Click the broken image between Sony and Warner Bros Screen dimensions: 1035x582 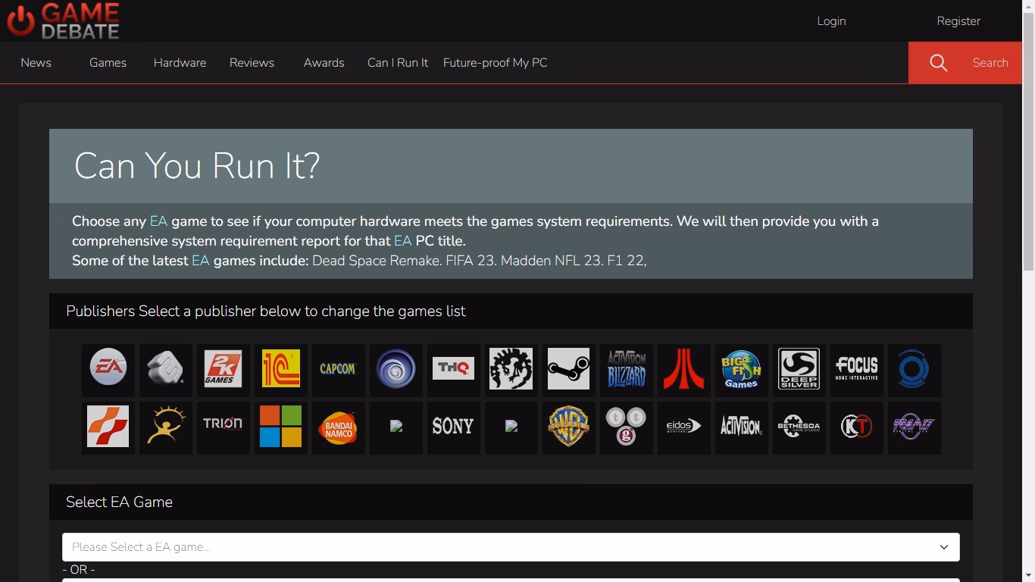pyautogui.click(x=511, y=427)
